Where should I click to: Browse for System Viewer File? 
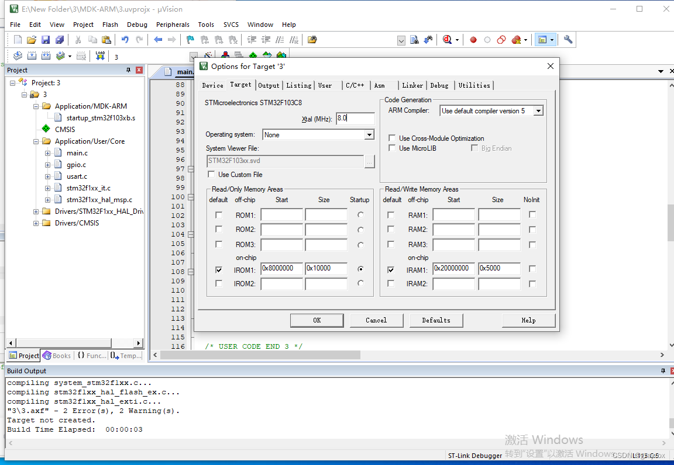click(x=370, y=161)
